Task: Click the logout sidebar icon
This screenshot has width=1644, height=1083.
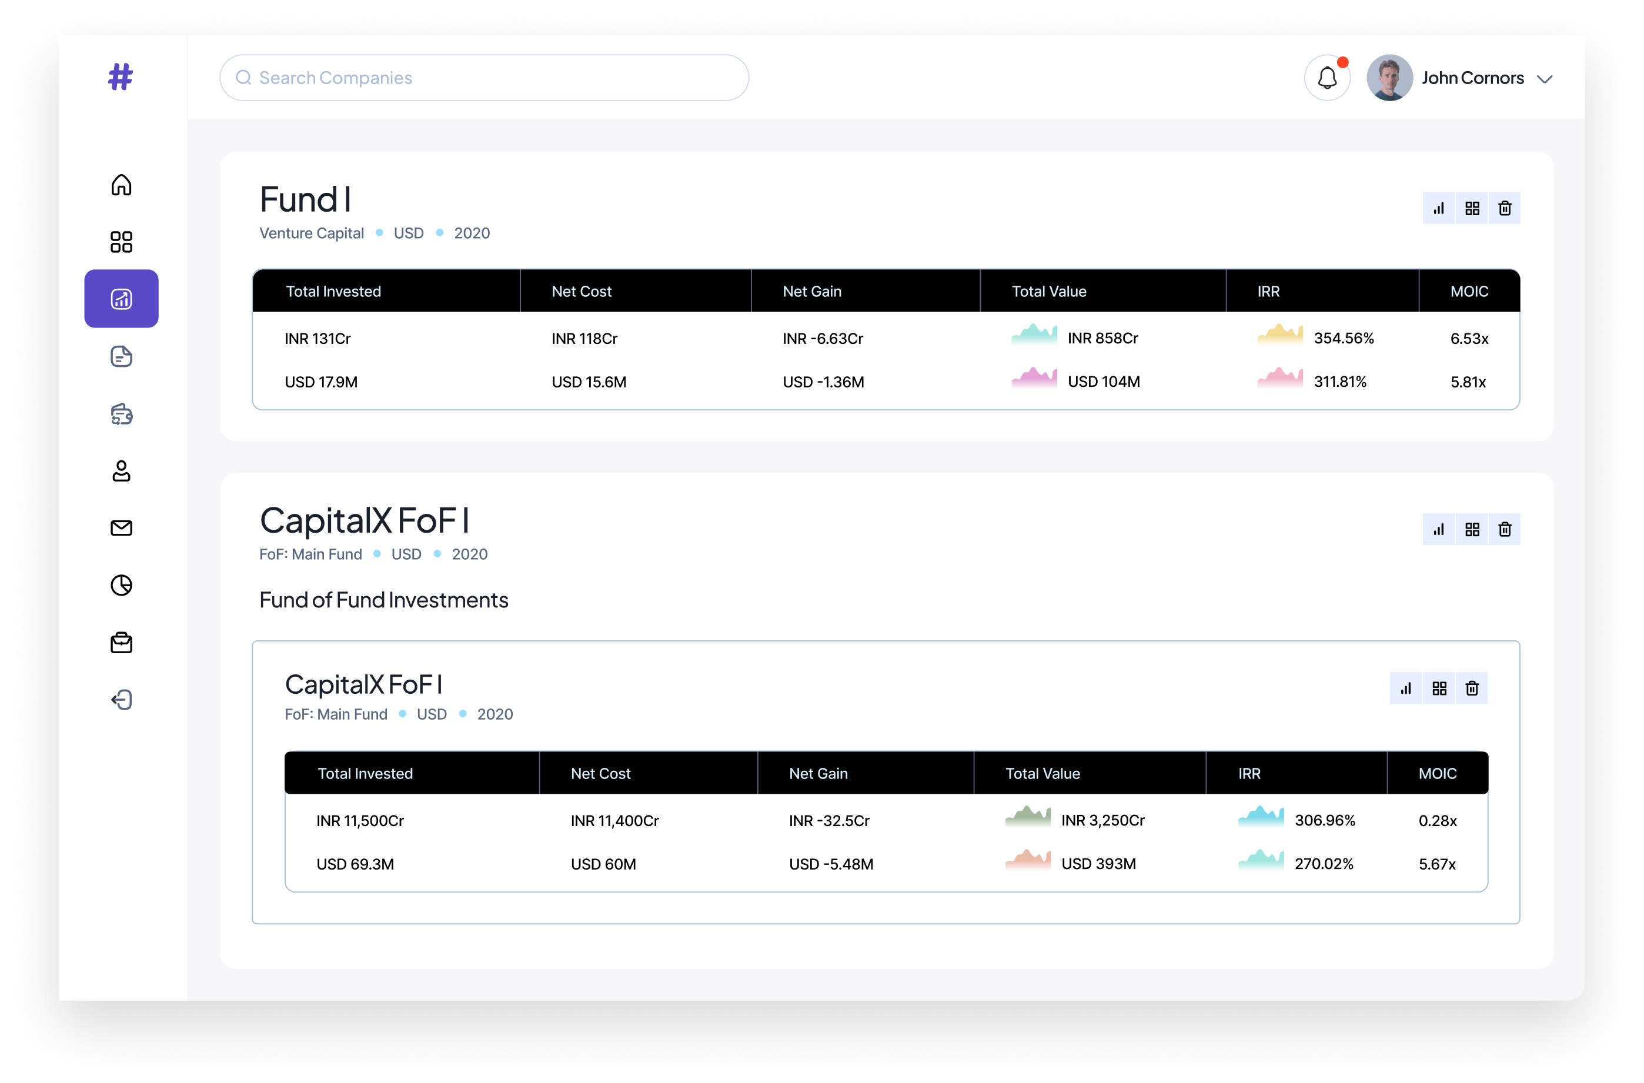Action: coord(122,700)
